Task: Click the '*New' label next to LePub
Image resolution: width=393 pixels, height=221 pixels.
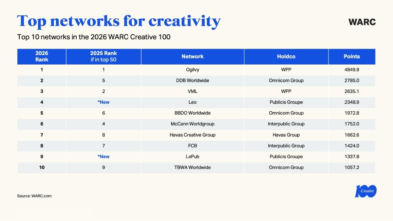Action: pyautogui.click(x=103, y=157)
